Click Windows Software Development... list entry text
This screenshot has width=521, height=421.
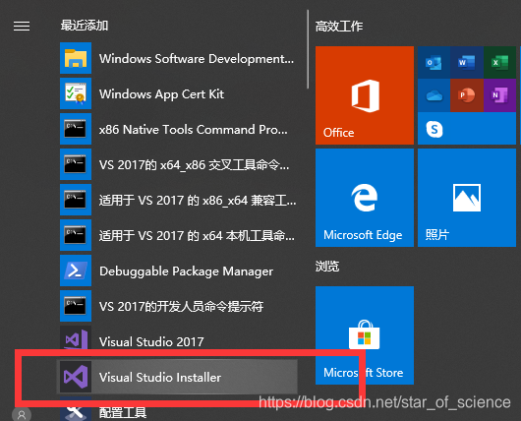197,59
